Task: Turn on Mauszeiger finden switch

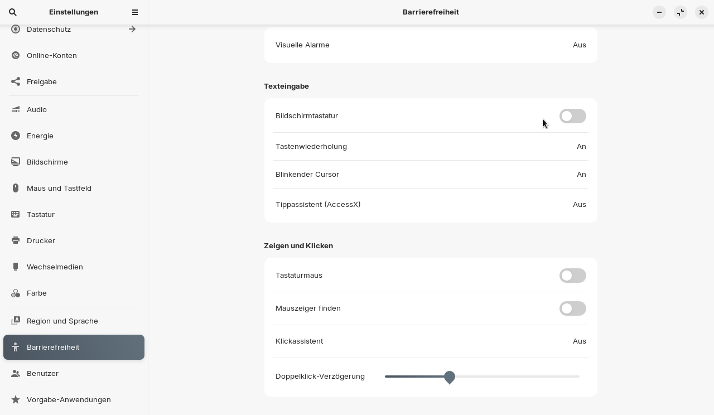Action: tap(572, 308)
